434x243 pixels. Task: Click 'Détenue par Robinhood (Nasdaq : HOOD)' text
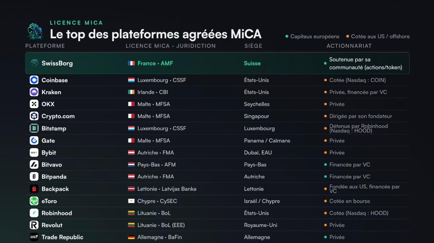(358, 128)
